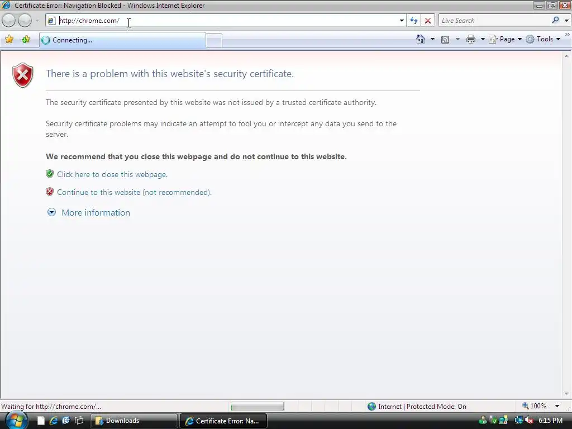The image size is (572, 429).
Task: Click the muted volume tray icon
Action: click(529, 421)
